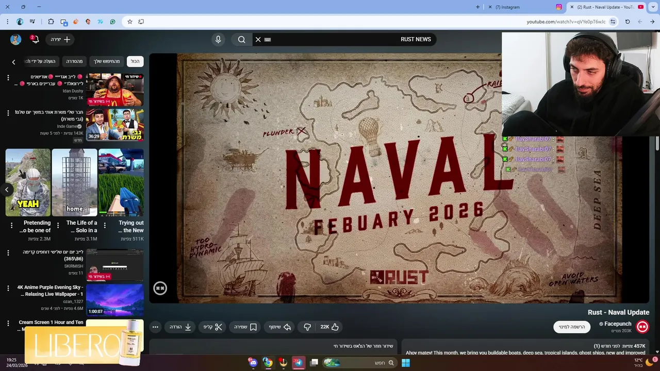Open browser Extensions puzzle icon
Image resolution: width=660 pixels, height=371 pixels.
51,22
